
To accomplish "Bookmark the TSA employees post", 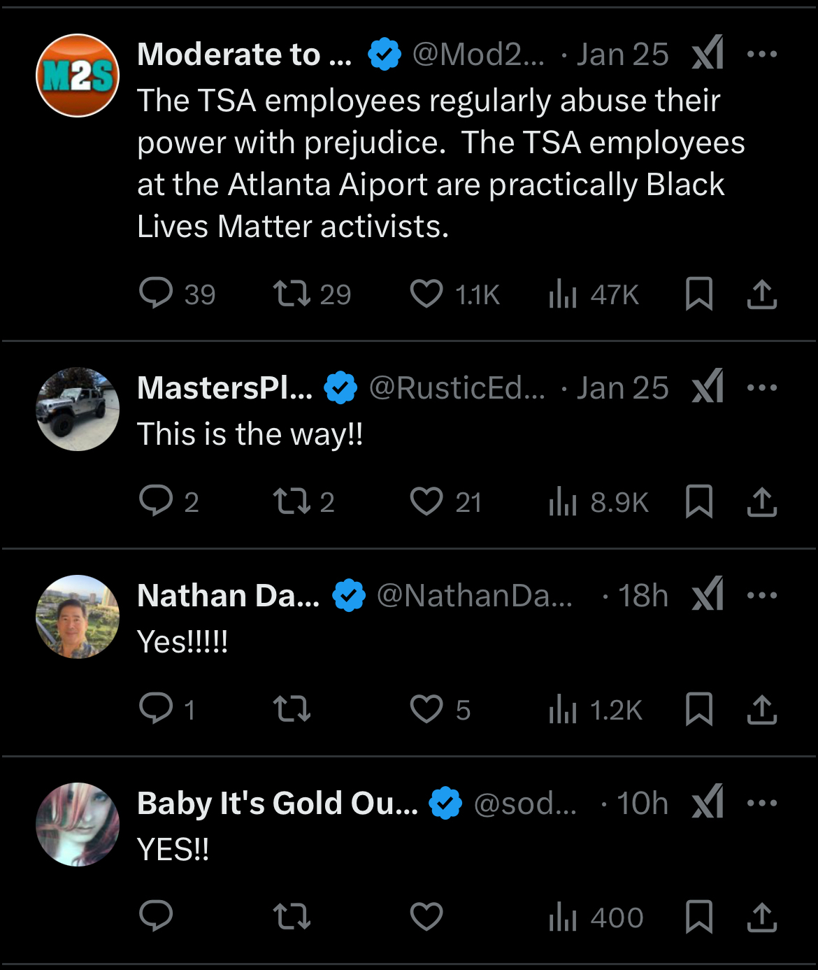I will [x=698, y=294].
